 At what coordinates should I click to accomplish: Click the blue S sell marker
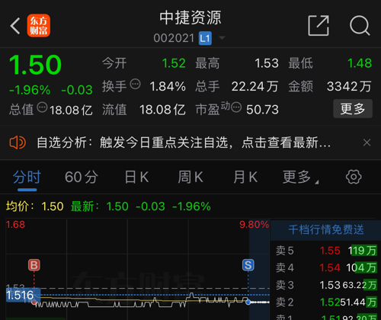pyautogui.click(x=248, y=265)
